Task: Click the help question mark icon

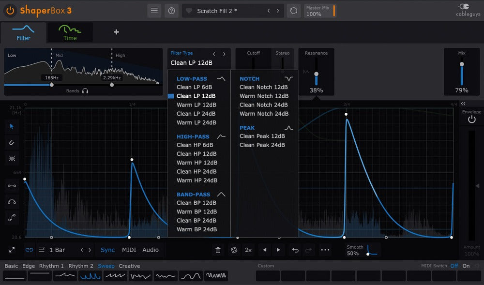Action: click(171, 11)
